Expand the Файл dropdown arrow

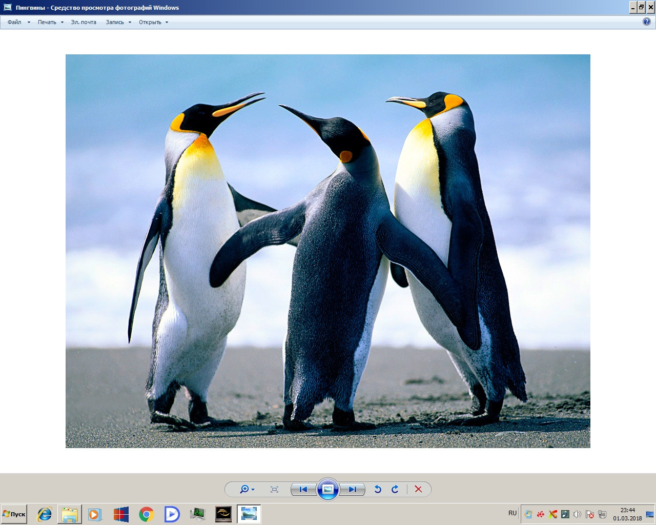[29, 22]
